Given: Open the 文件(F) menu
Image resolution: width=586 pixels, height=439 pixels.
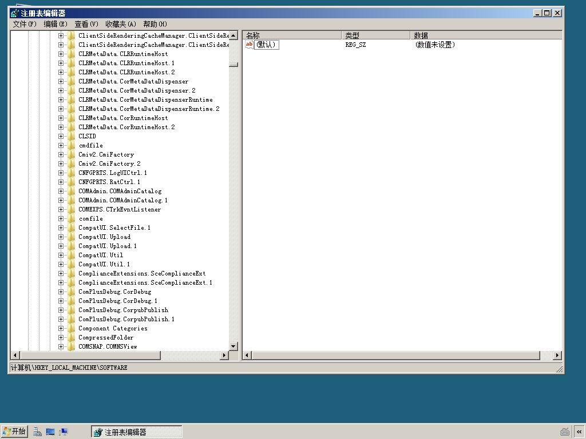Looking at the screenshot, I should [24, 24].
